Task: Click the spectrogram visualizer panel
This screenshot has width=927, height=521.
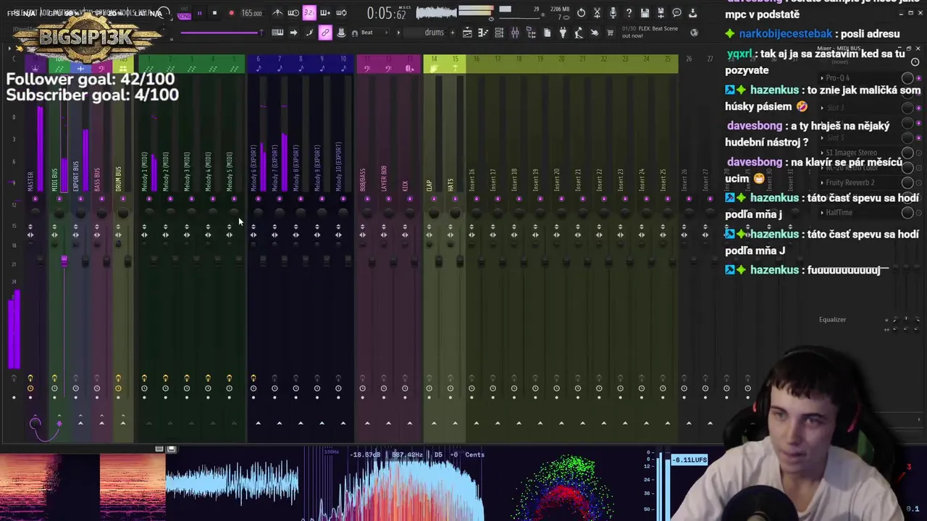Action: pos(81,488)
